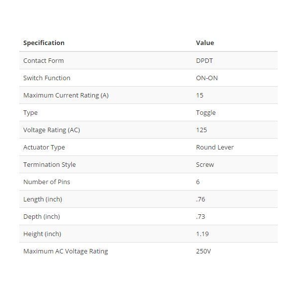This screenshot has width=297, height=297.
Task: Click the Specification column header
Action: tap(44, 43)
